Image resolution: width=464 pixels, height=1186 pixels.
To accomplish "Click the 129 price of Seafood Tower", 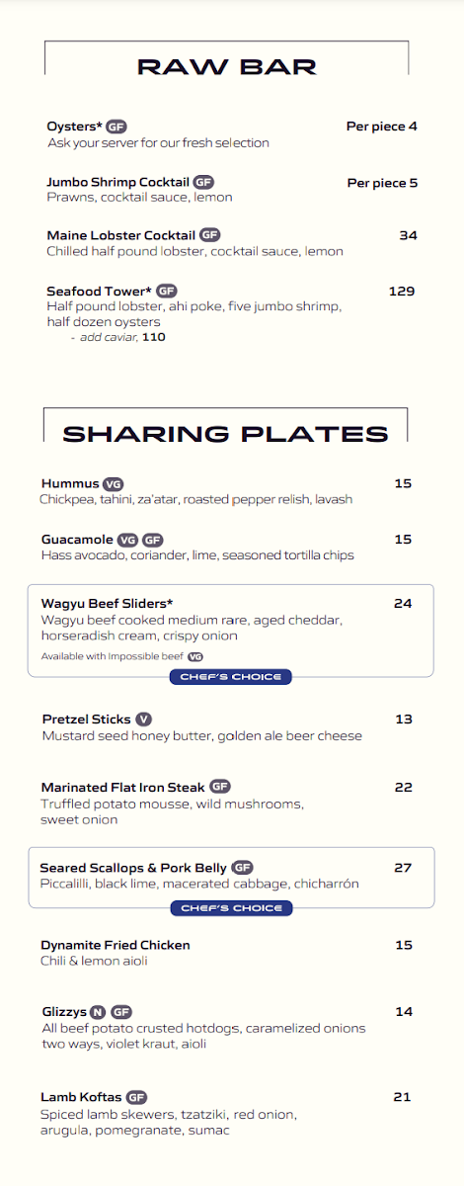I will tap(402, 292).
